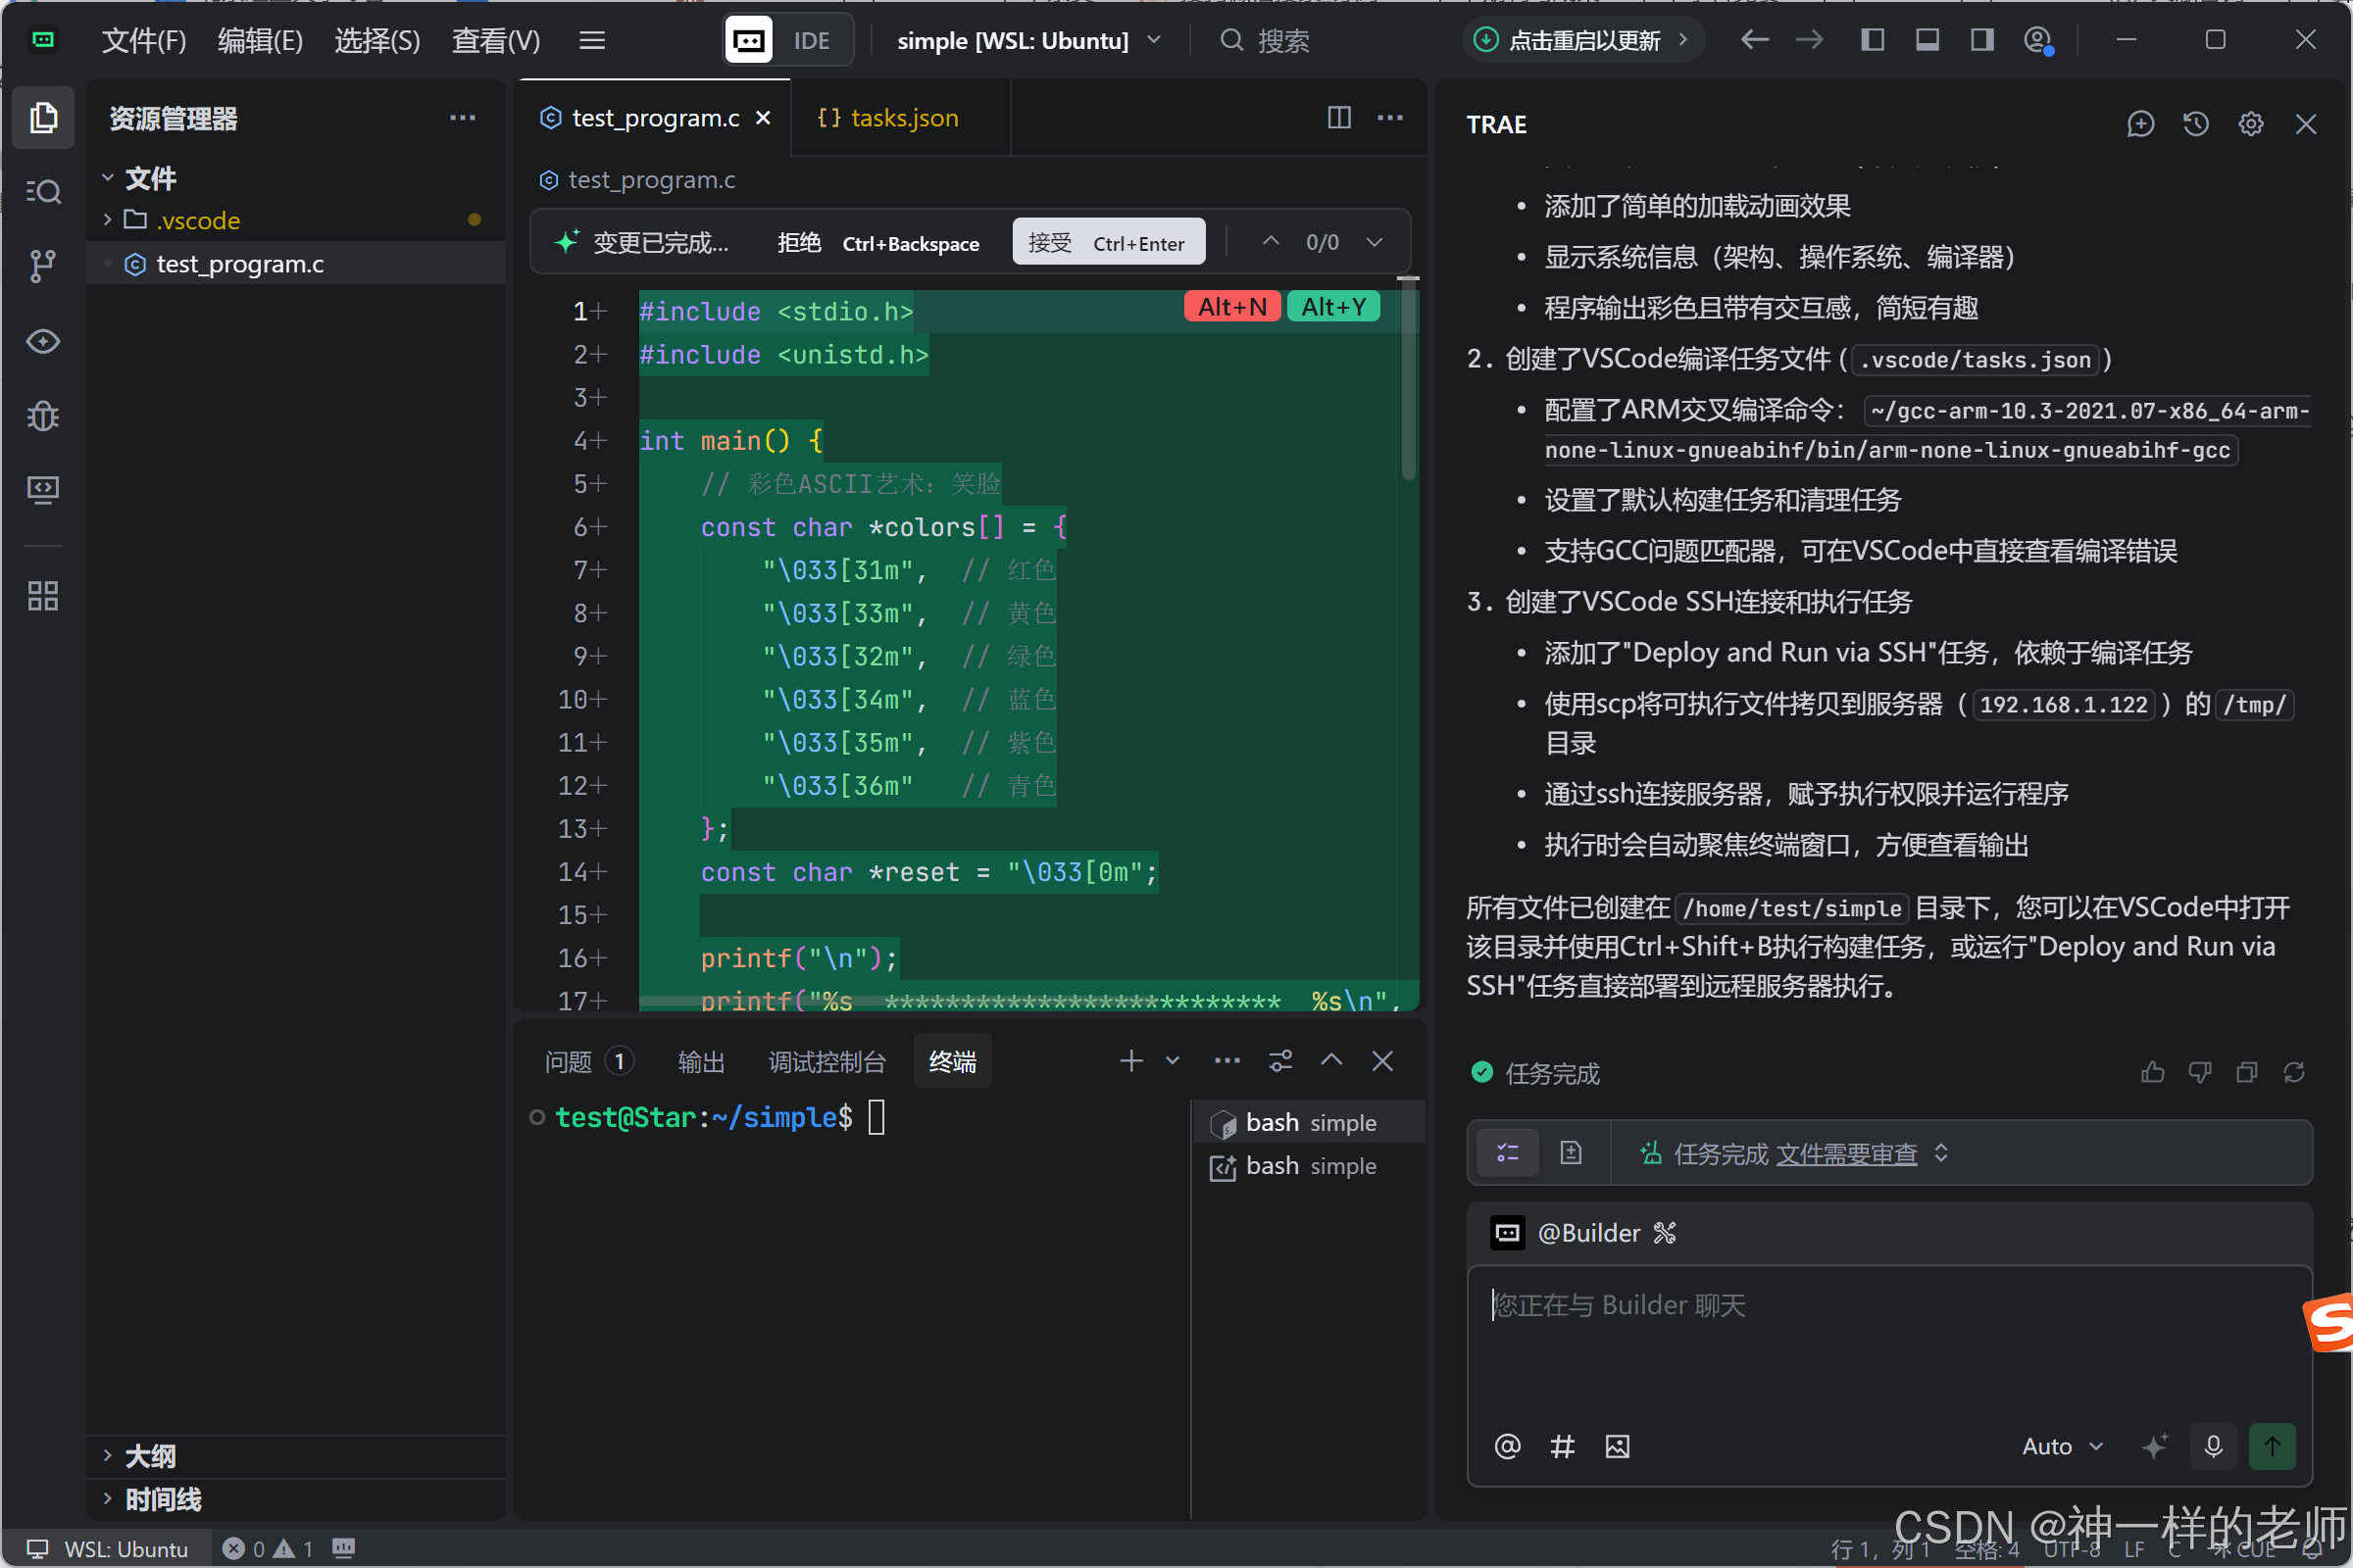This screenshot has width=2353, height=1568.
Task: Open the Auto model dropdown
Action: click(2062, 1446)
